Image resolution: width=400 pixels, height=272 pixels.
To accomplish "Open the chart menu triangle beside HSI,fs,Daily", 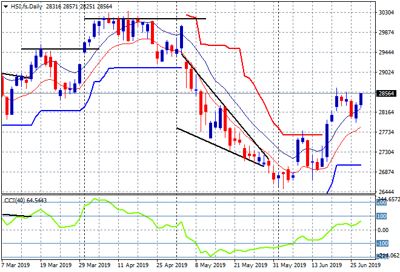I will coord(5,7).
